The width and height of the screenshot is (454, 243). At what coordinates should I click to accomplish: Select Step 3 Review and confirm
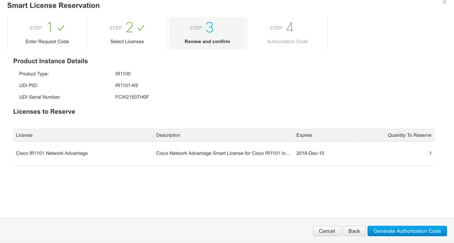207,33
